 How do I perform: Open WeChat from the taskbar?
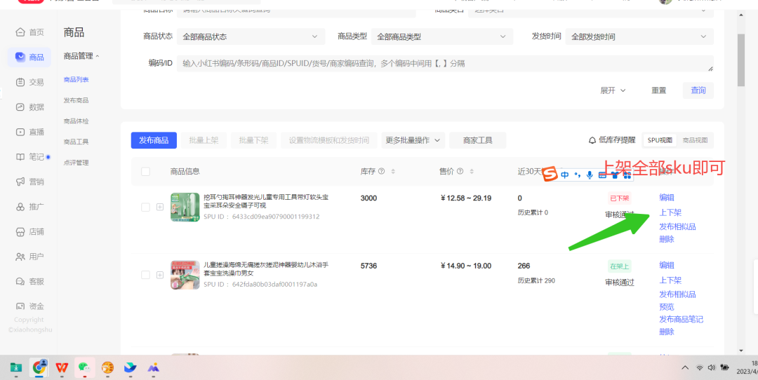[85, 367]
